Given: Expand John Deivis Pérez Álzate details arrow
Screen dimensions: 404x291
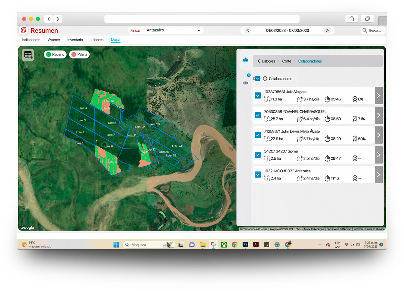Looking at the screenshot, I should (378, 135).
